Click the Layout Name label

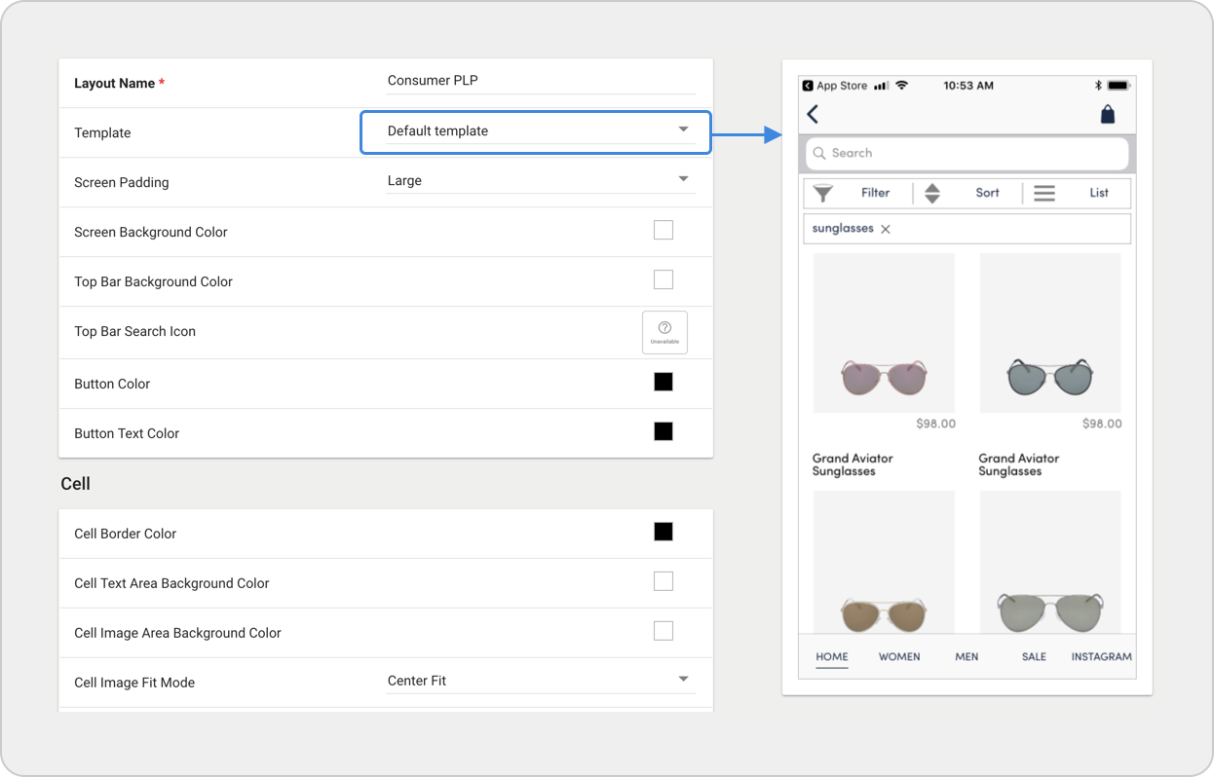point(114,84)
